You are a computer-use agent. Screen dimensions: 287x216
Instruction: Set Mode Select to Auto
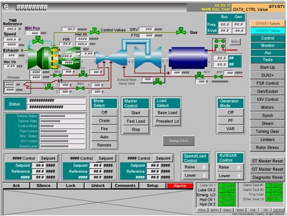coord(104,137)
